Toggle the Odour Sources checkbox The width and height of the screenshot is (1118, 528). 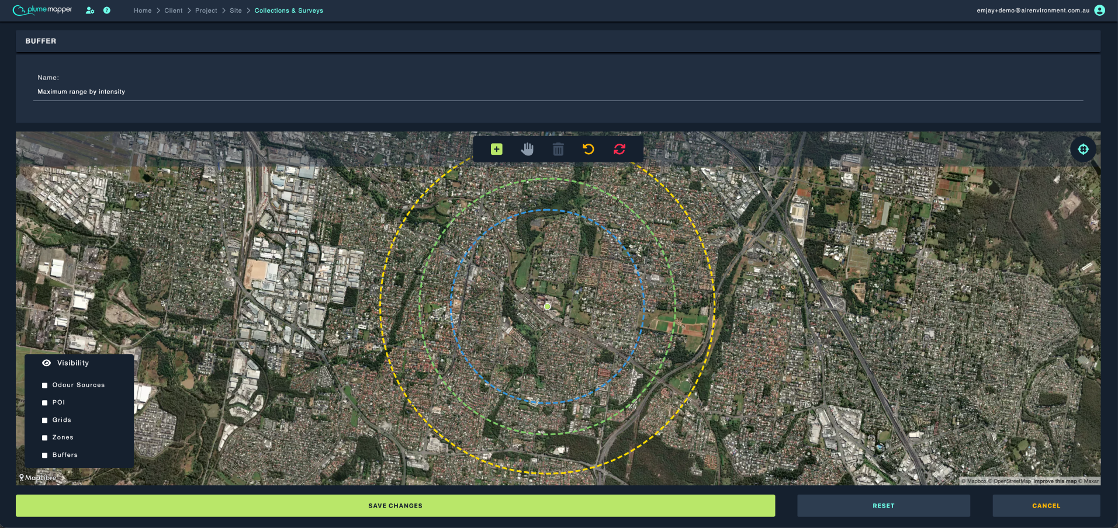click(x=44, y=385)
